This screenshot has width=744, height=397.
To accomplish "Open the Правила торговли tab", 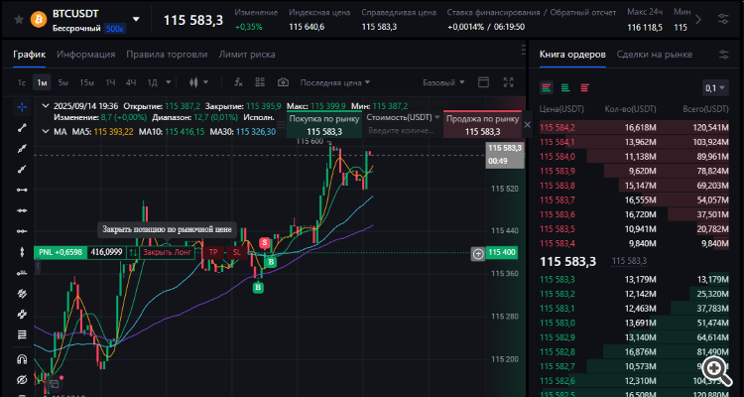I will pyautogui.click(x=167, y=55).
